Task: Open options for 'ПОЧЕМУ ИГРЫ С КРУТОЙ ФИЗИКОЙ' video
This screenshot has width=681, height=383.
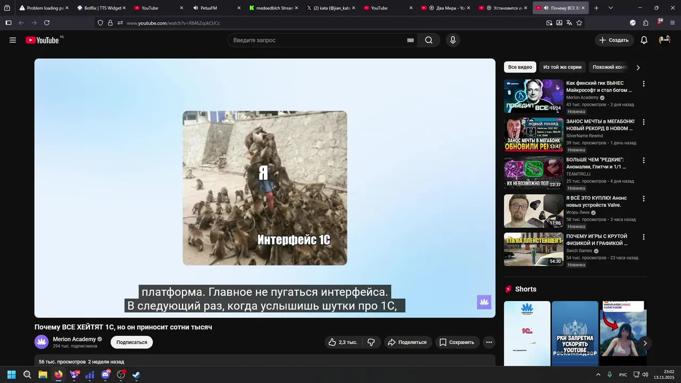Action: (x=643, y=237)
